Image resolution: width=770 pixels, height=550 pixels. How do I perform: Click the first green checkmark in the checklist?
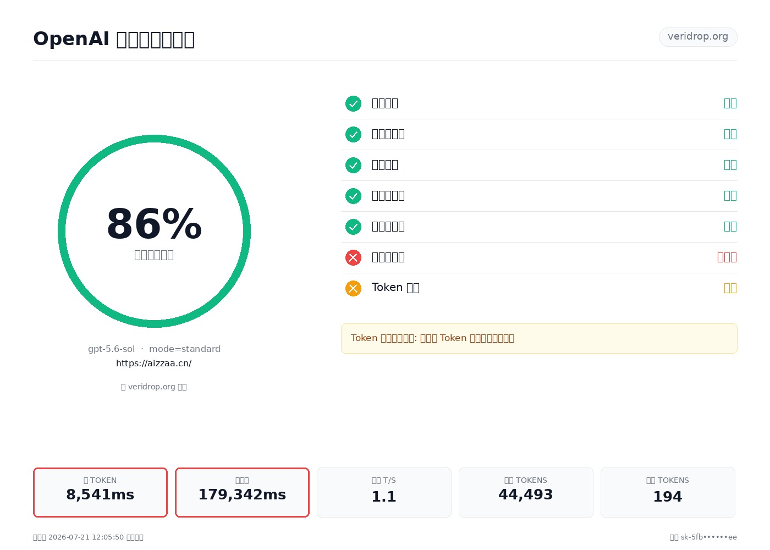(x=353, y=103)
